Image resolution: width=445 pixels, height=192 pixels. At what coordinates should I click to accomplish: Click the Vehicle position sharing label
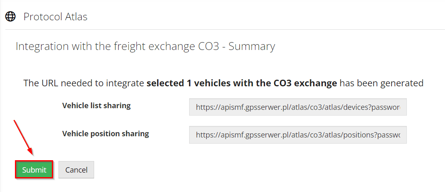tap(105, 134)
